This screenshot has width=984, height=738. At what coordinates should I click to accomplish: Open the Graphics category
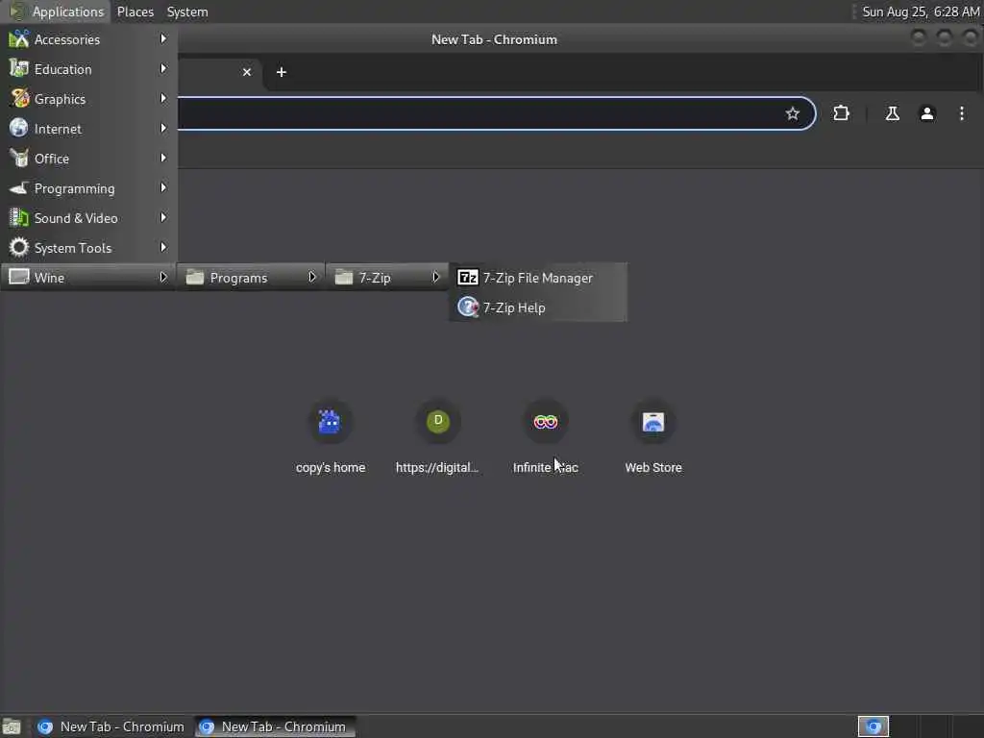click(x=87, y=99)
